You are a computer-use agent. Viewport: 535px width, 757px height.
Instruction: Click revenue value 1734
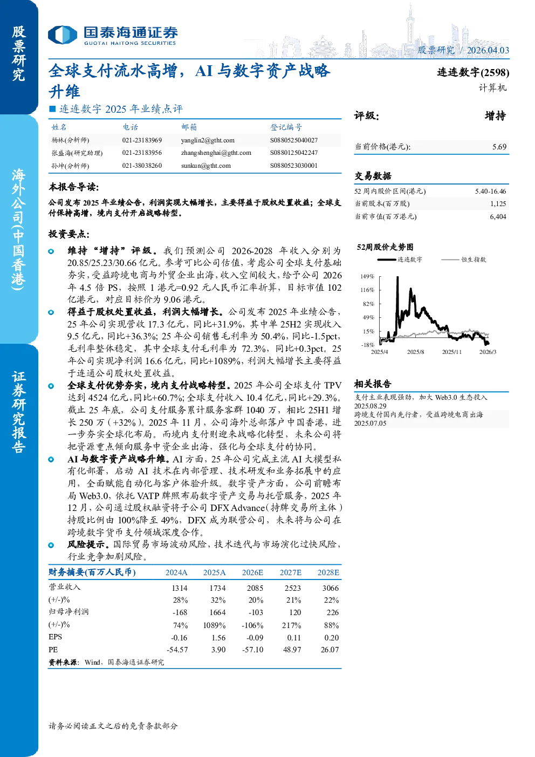pos(218,588)
